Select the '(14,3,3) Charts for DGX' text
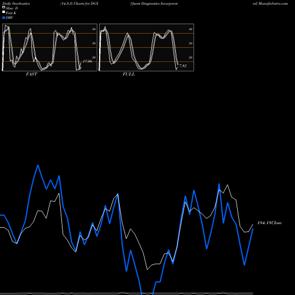Viewport: 295px width, 295px height. 79,4
